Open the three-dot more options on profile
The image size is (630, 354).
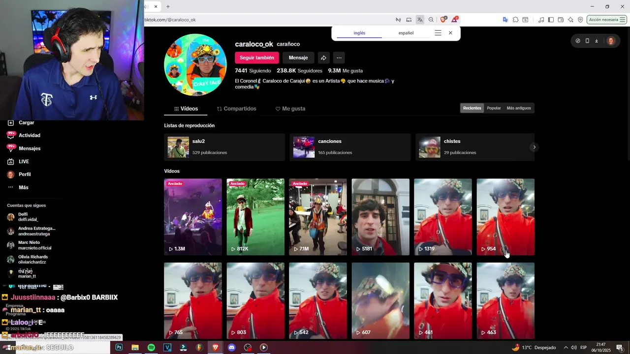[339, 58]
